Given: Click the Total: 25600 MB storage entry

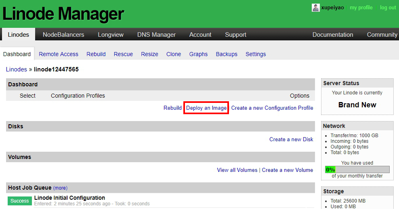Looking at the screenshot, I should coord(348,201).
